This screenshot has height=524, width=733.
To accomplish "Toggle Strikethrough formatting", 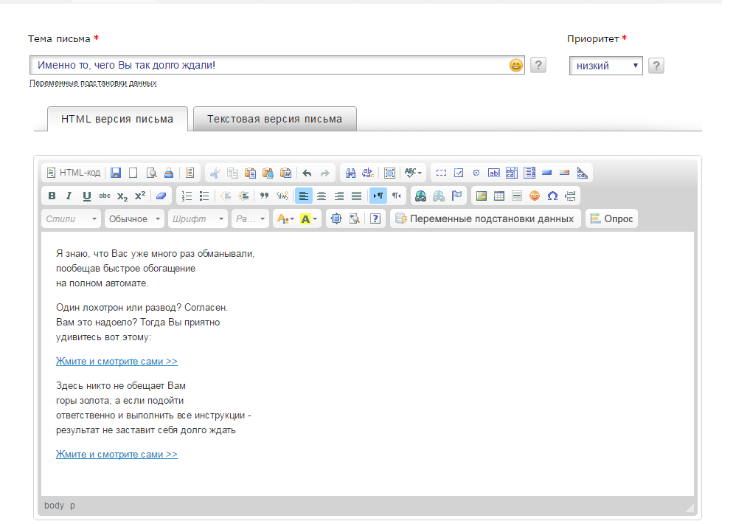I will (x=105, y=196).
